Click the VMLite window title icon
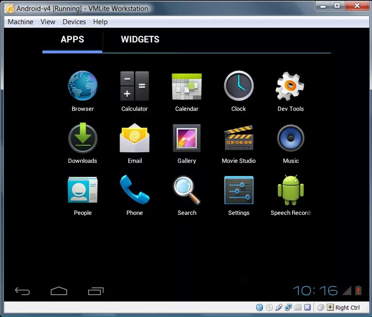The image size is (372, 317). pos(10,9)
